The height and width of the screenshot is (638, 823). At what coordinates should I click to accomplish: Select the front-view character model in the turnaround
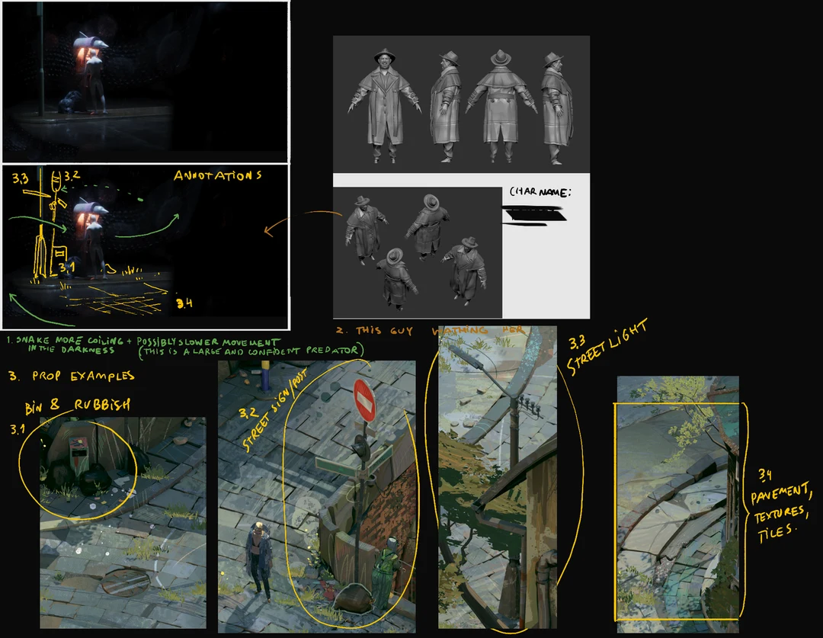click(x=385, y=106)
